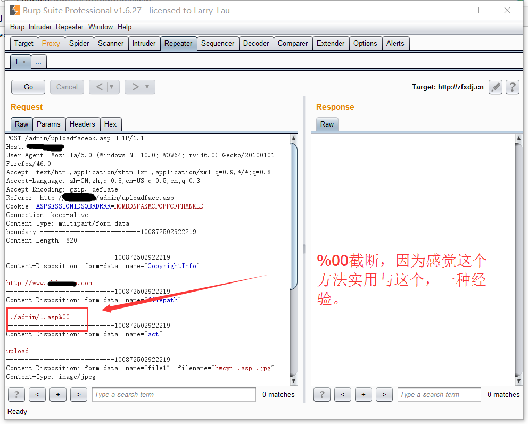Image resolution: width=528 pixels, height=424 pixels.
Task: Switch to the Proxy tab
Action: click(51, 44)
